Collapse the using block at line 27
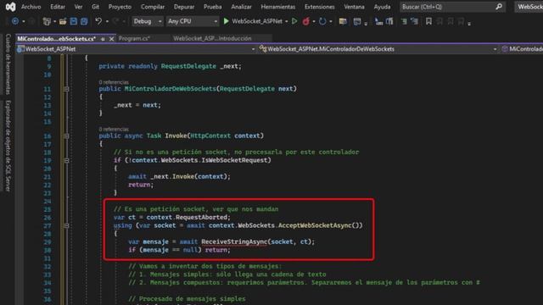543x305 pixels. (x=66, y=226)
